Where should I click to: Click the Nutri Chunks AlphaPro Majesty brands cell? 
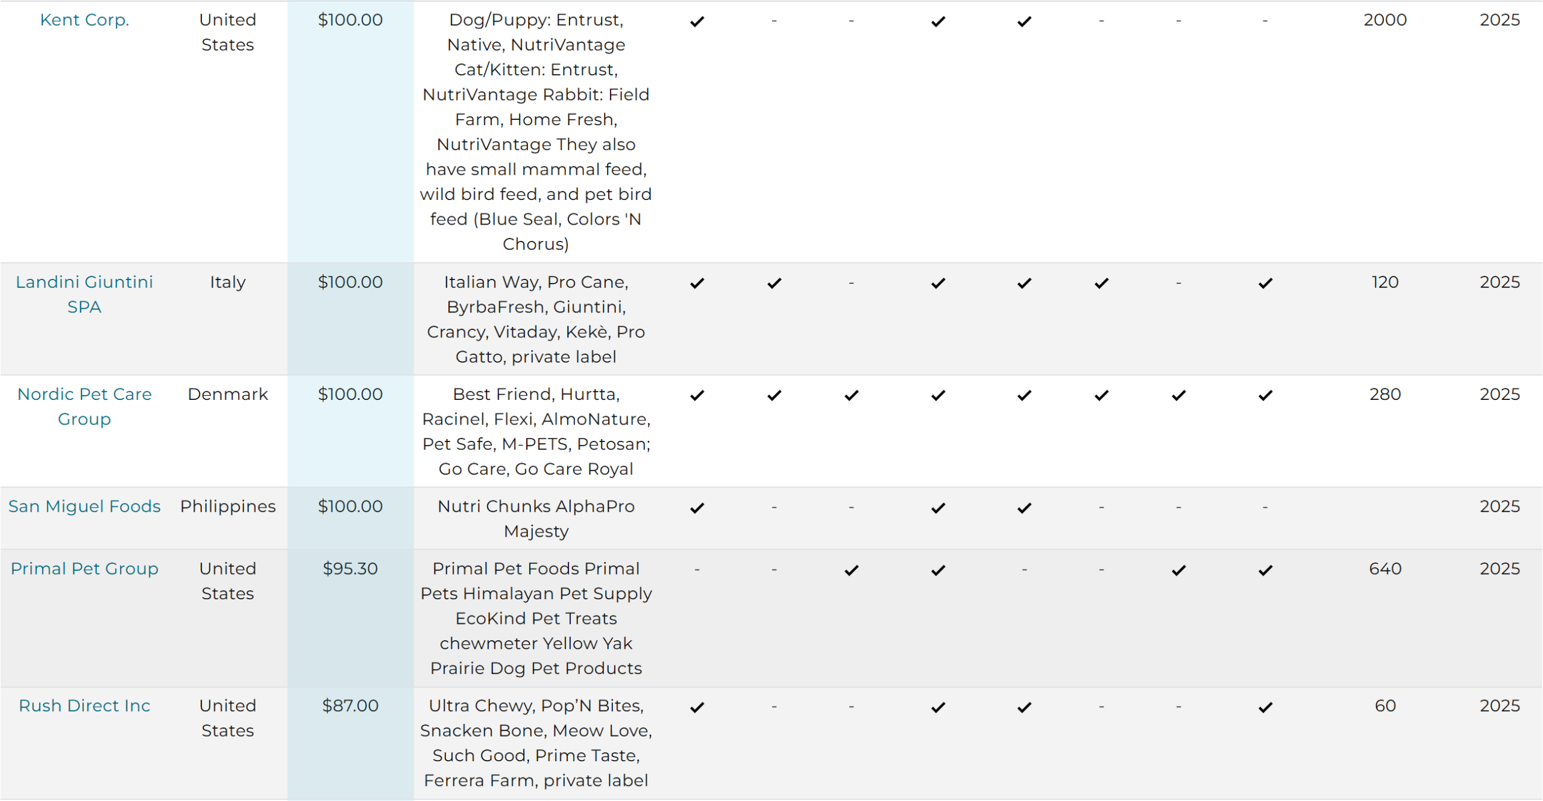[536, 519]
